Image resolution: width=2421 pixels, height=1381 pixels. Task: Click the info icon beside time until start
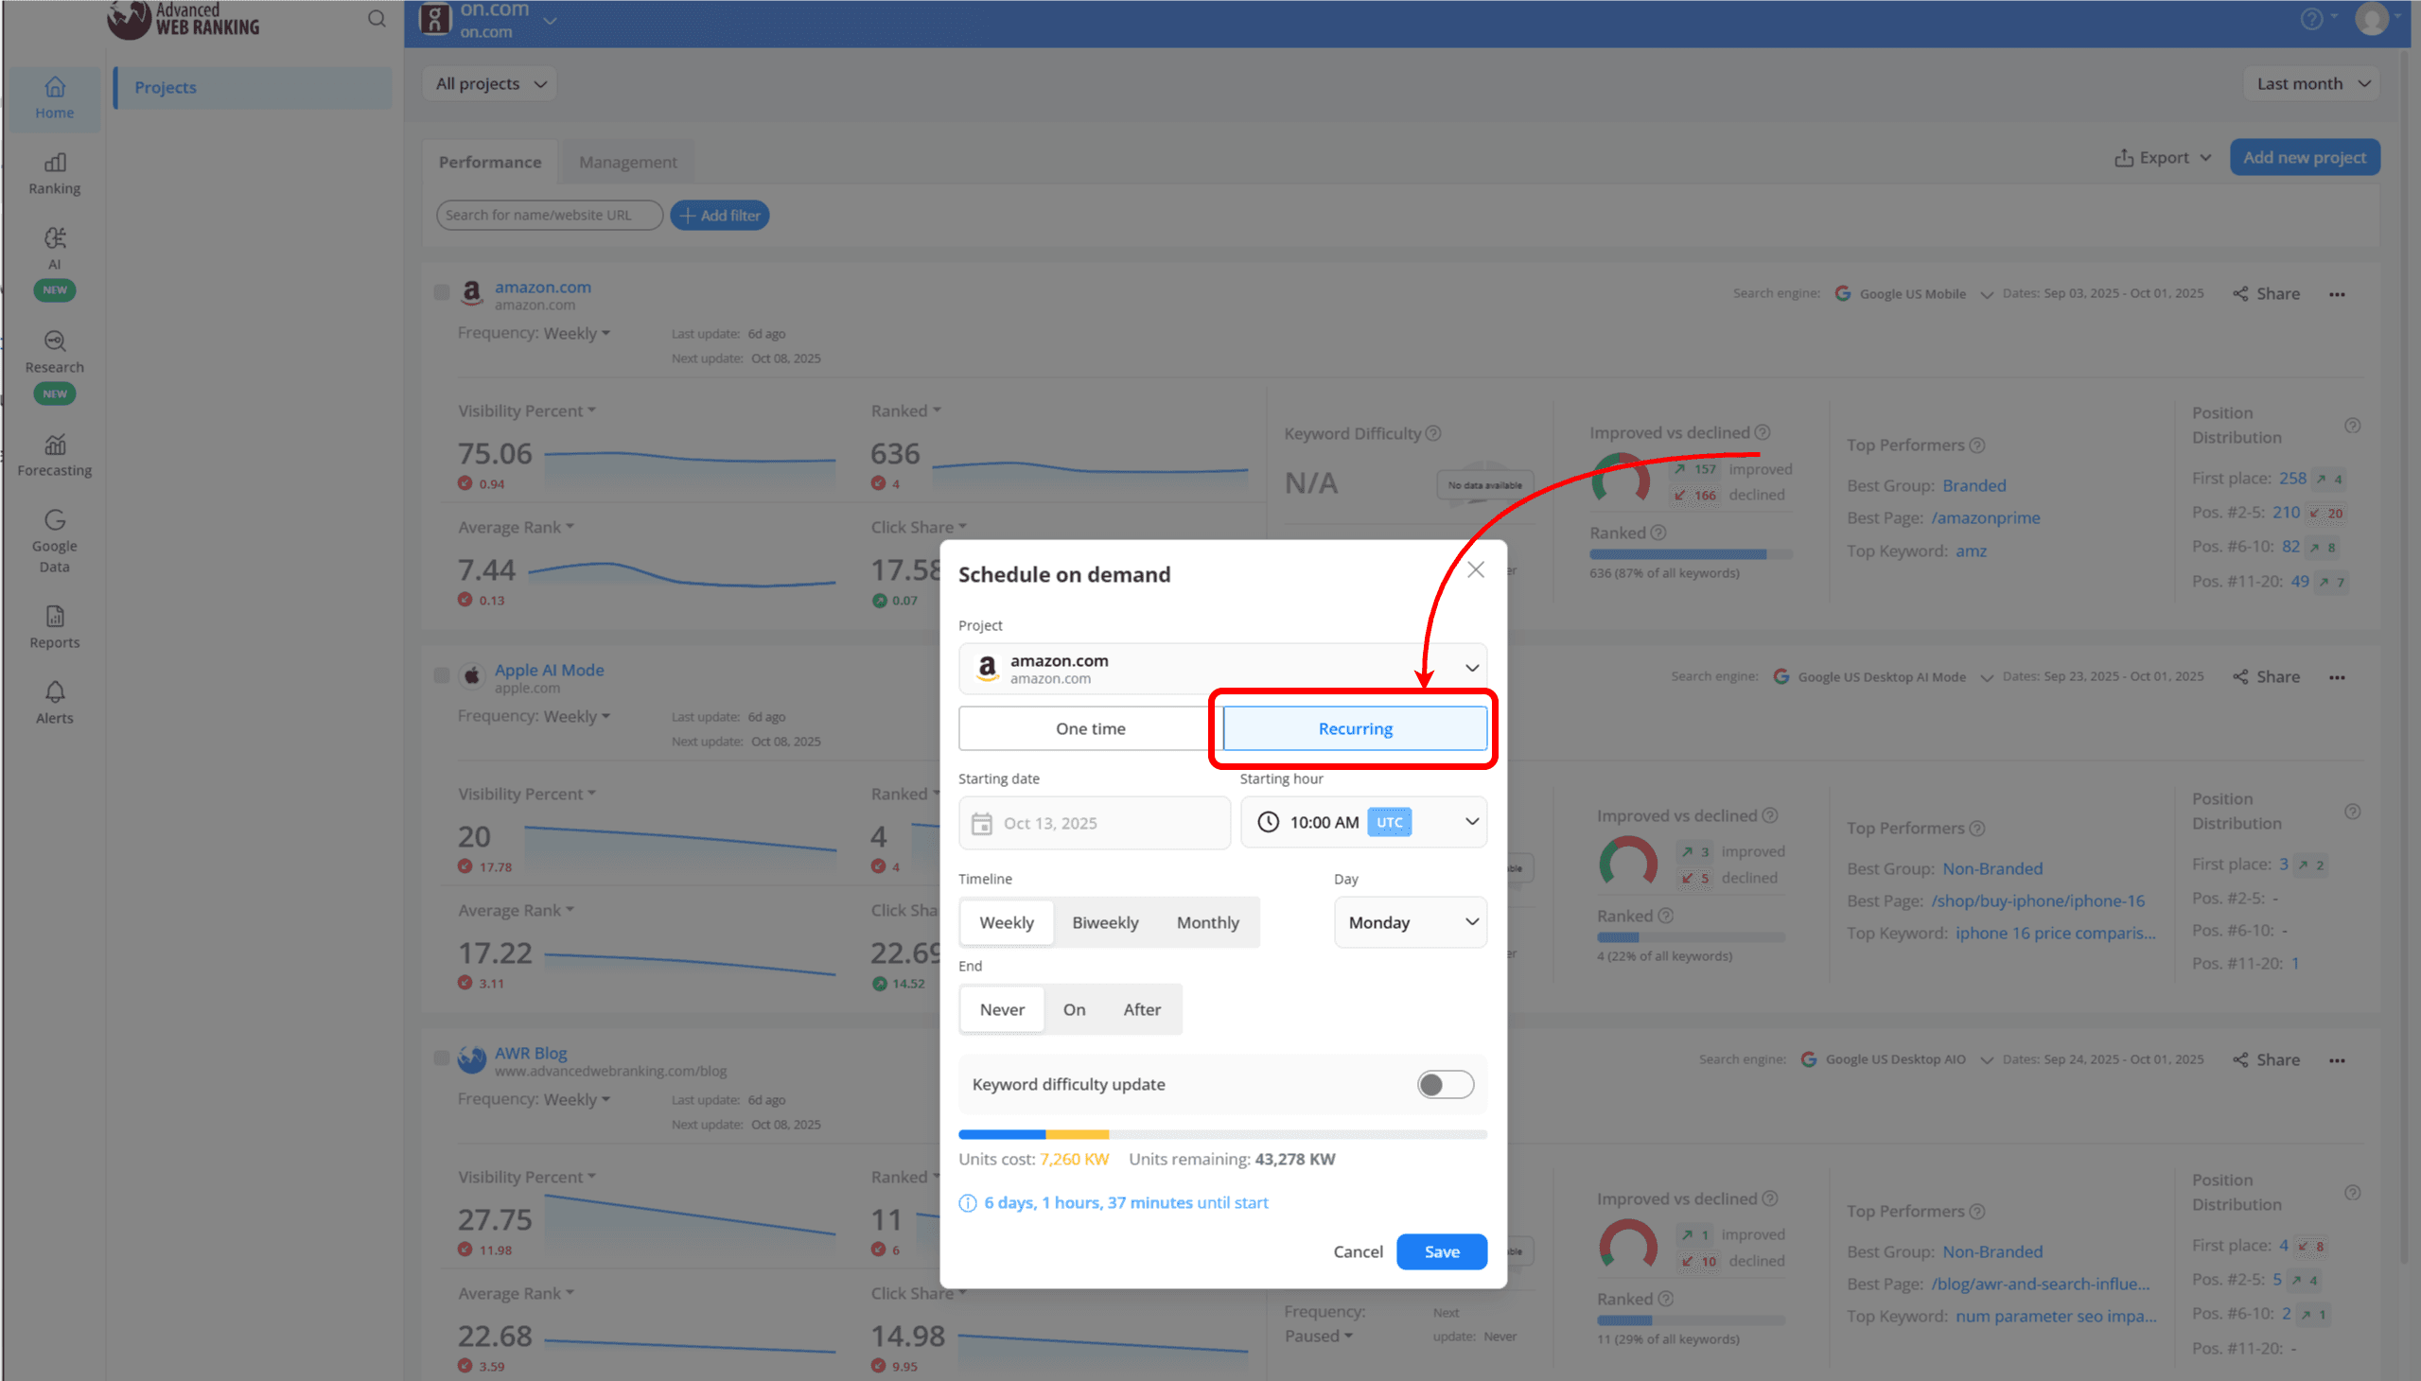968,1202
